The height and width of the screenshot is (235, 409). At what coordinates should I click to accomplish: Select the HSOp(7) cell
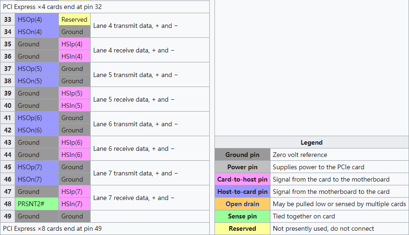pos(37,167)
